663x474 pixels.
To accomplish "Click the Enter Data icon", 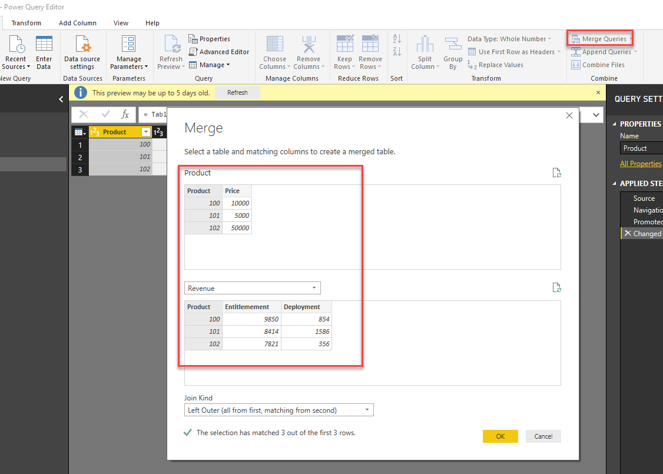I will (x=44, y=44).
